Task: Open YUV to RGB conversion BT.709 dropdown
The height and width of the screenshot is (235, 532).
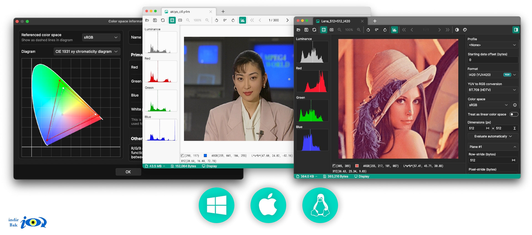Action: pyautogui.click(x=493, y=90)
